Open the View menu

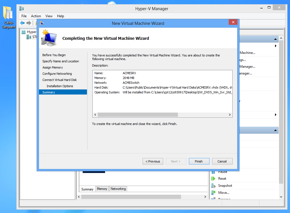click(49, 16)
